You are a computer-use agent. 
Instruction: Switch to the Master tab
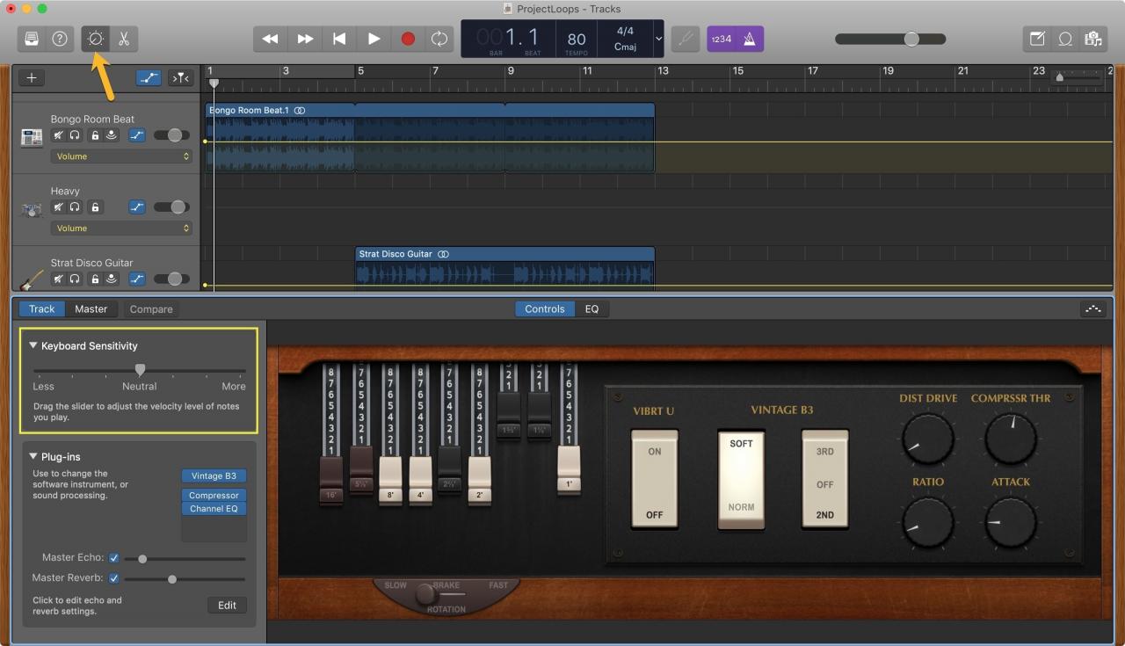(x=91, y=309)
